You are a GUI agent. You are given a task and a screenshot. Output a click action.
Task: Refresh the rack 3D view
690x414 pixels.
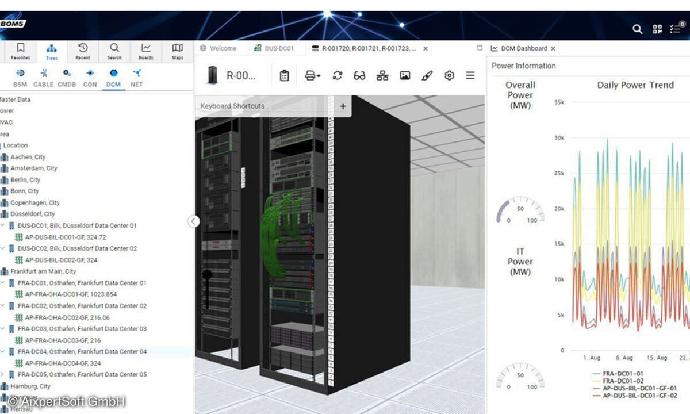[338, 75]
